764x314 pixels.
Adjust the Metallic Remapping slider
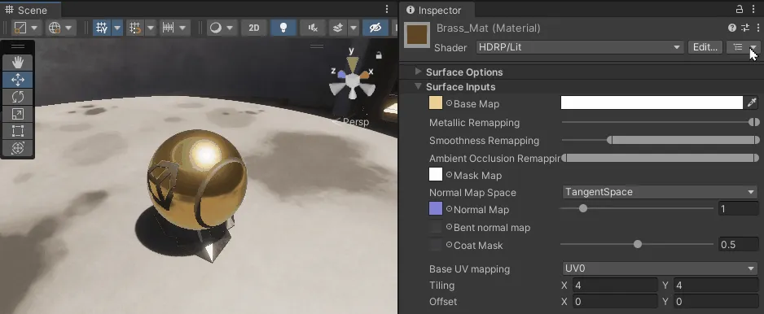[x=661, y=122]
